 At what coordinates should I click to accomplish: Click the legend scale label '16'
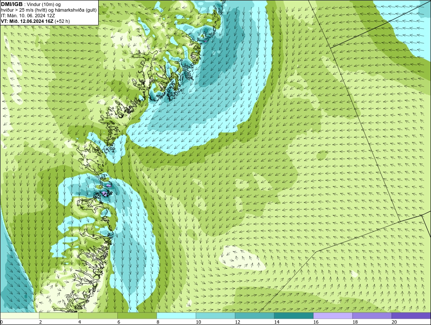(316, 322)
